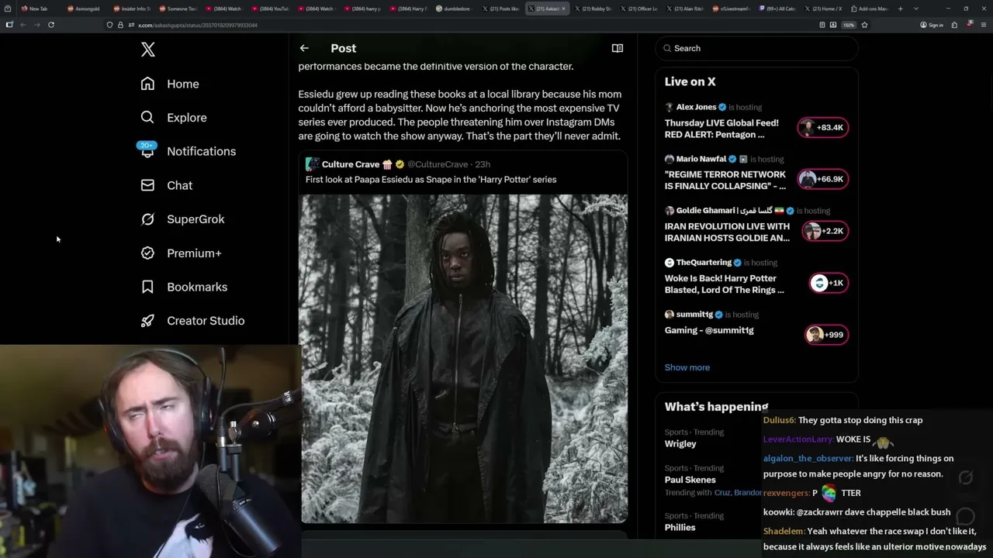Click the +1K listeners badge
The width and height of the screenshot is (993, 558).
(829, 283)
